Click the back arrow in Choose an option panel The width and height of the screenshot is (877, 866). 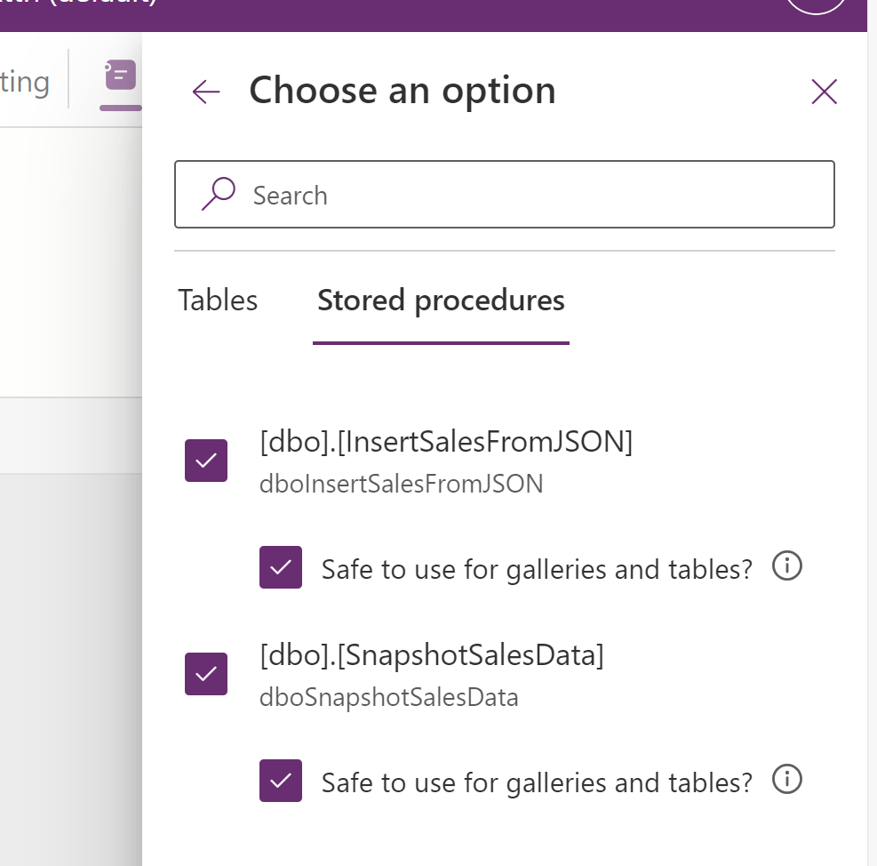(x=205, y=91)
